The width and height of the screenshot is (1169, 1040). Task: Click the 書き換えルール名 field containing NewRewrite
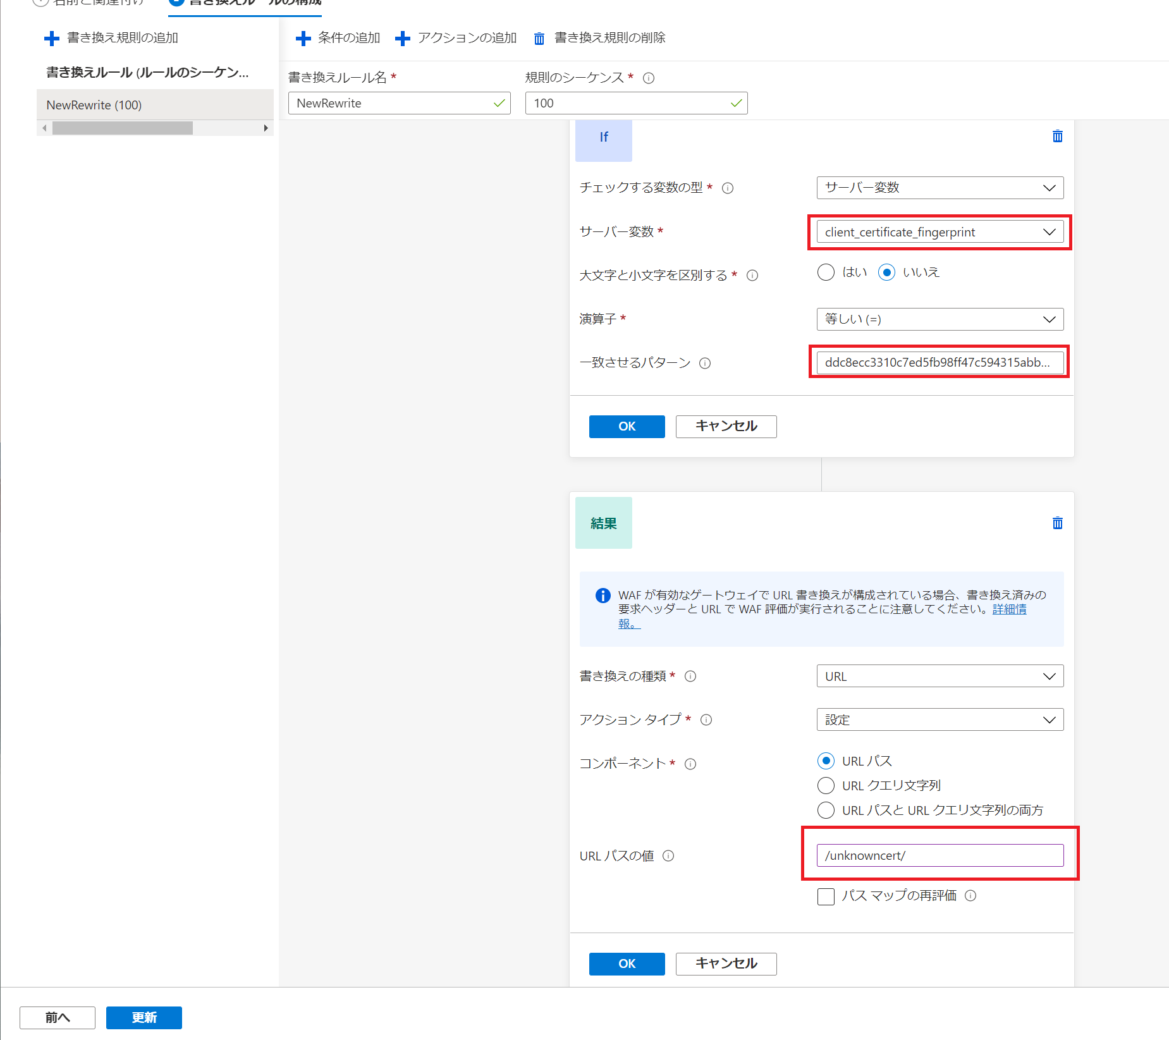click(x=400, y=103)
